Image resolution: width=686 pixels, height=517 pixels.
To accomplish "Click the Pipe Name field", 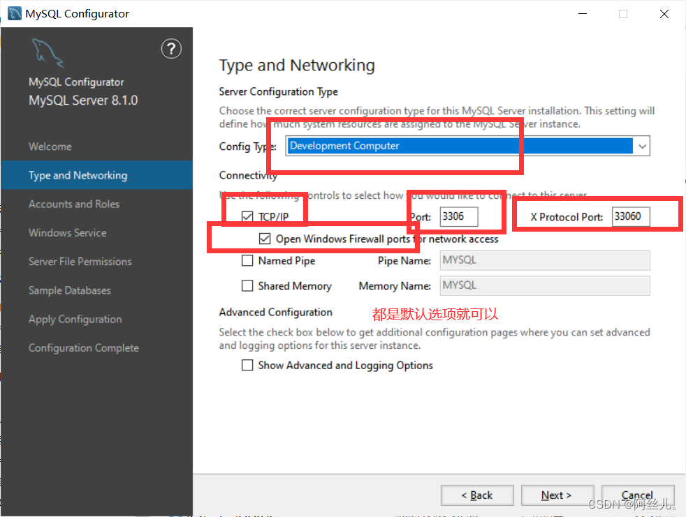I will [545, 260].
